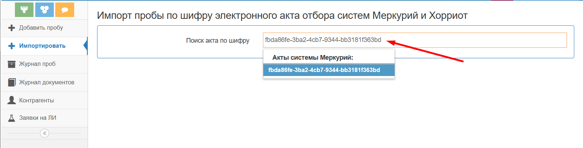Click the person icon for Контрагенты
Image resolution: width=583 pixels, height=148 pixels.
pos(12,100)
